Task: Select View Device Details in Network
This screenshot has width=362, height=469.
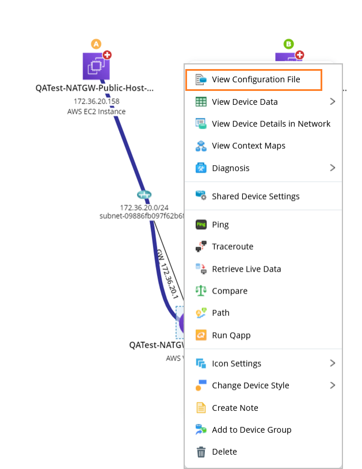Action: pyautogui.click(x=271, y=124)
